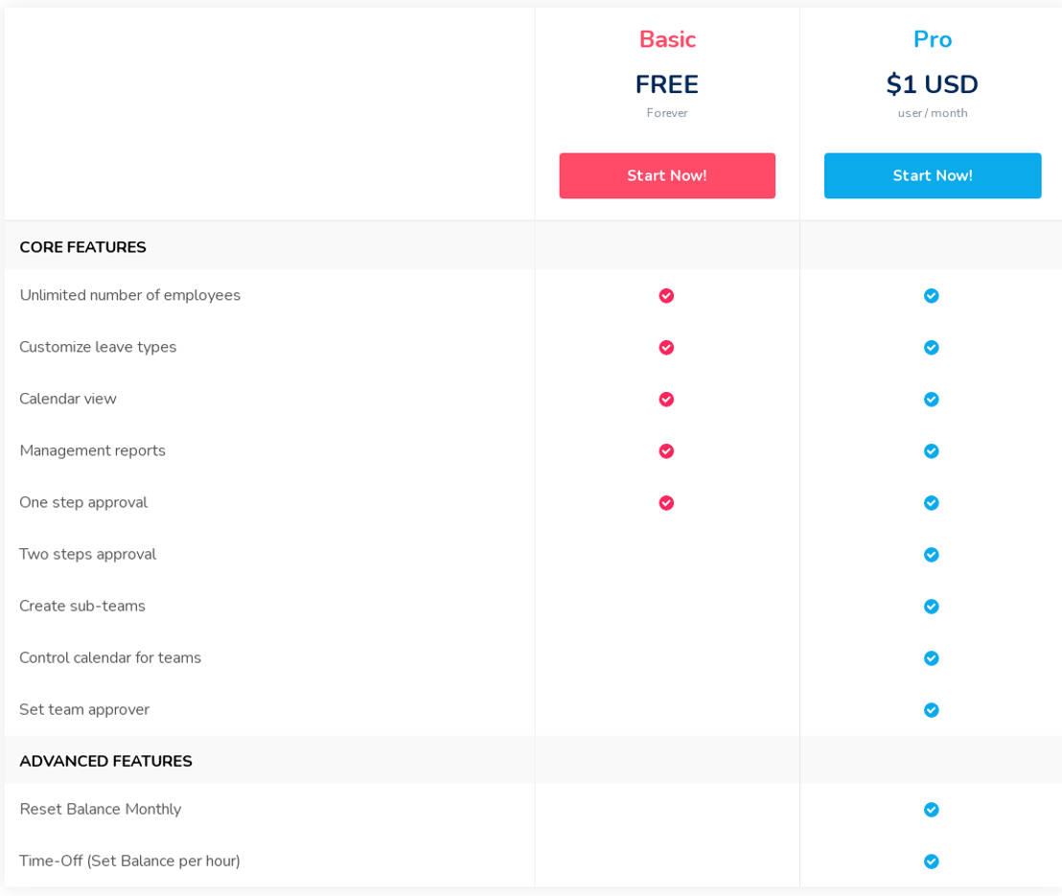1062x896 pixels.
Task: Click the blue Pro plan Start Now! button
Action: tap(932, 176)
